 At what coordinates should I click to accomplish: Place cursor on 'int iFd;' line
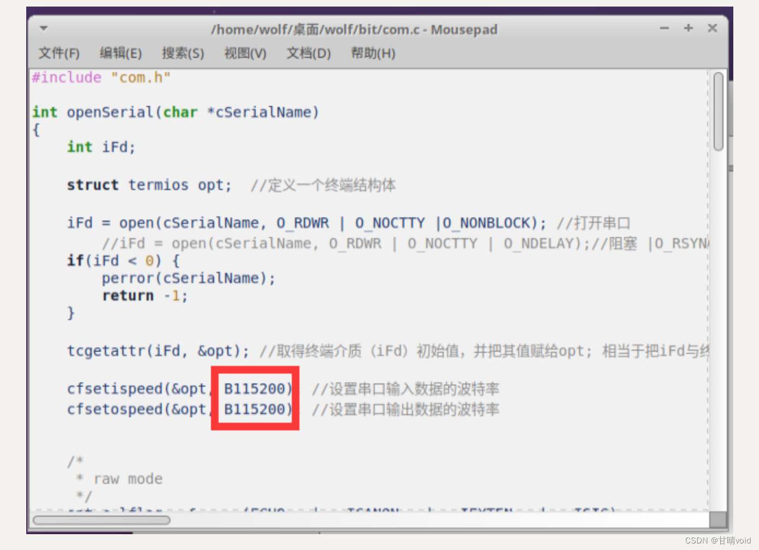pos(101,147)
